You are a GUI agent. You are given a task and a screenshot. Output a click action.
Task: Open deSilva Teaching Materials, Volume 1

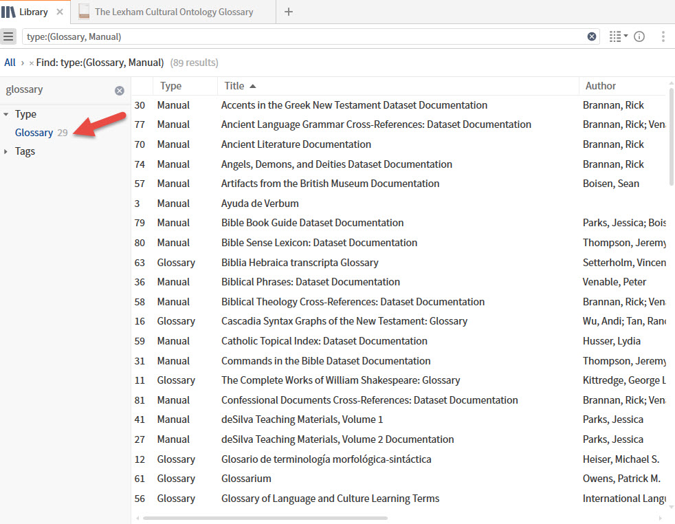tap(302, 419)
